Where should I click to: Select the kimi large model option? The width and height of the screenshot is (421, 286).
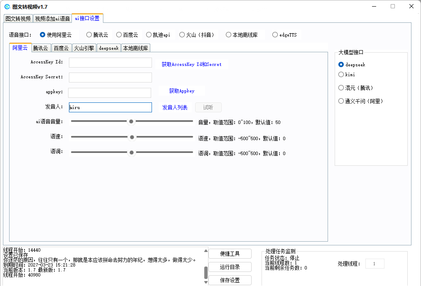pos(341,75)
